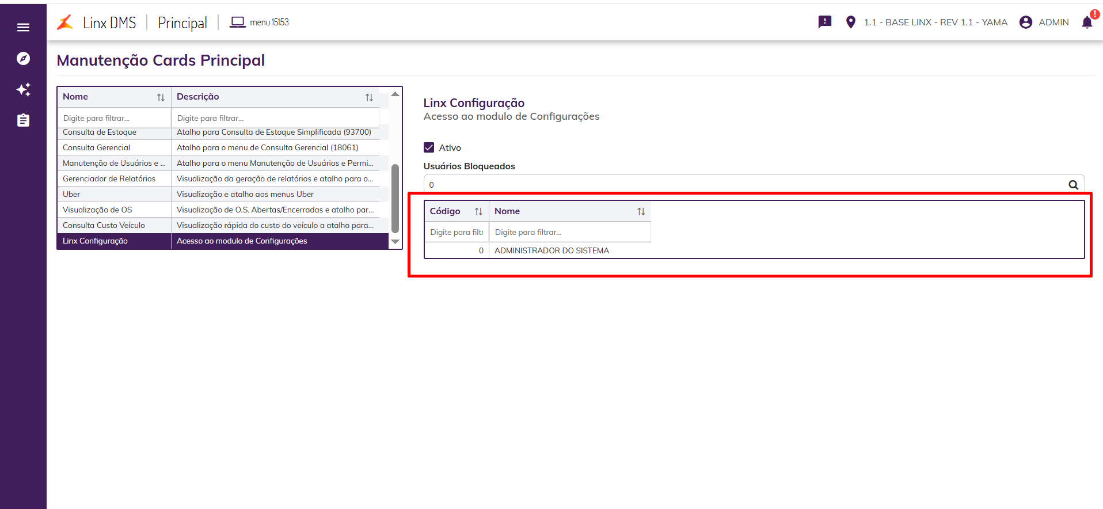Screen dimensions: 1103x509
Task: Click 'Visualização da geração de relatórios' description
Action: (275, 178)
